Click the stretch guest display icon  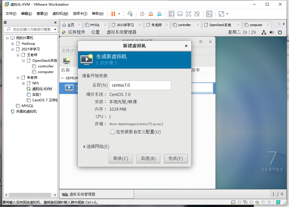click(x=221, y=14)
